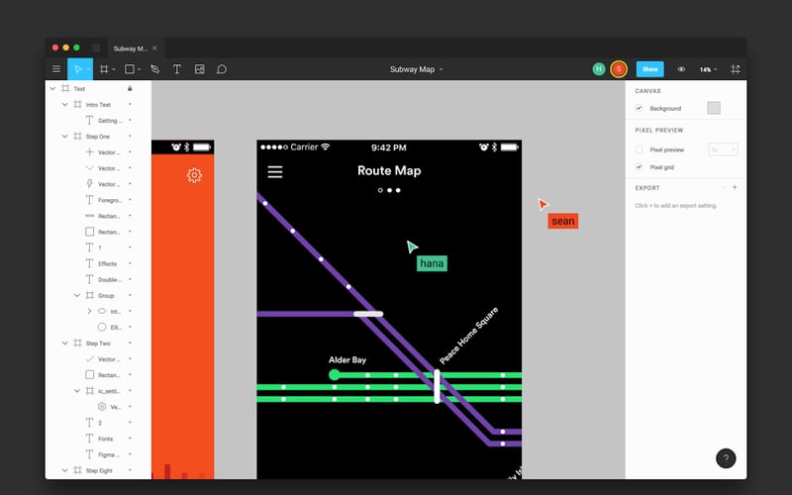
Task: Click the crop-style icon right of zoom level
Action: pyautogui.click(x=736, y=69)
